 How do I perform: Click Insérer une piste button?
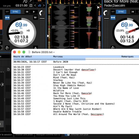(24, 135)
